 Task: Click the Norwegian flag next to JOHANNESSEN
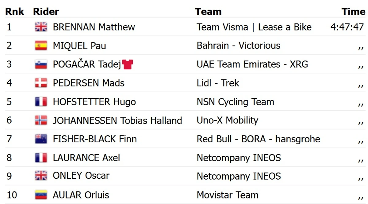pyautogui.click(x=41, y=120)
